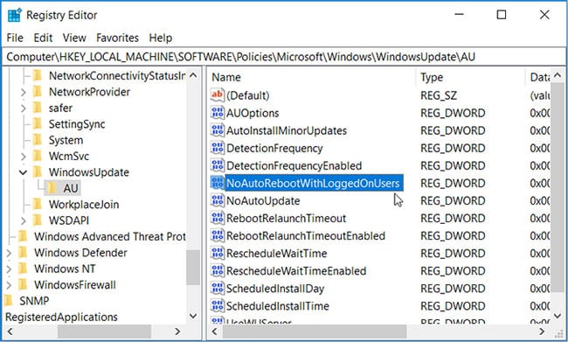Screen dimensions: 568x342
Task: Expand the safer key
Action: click(x=24, y=108)
